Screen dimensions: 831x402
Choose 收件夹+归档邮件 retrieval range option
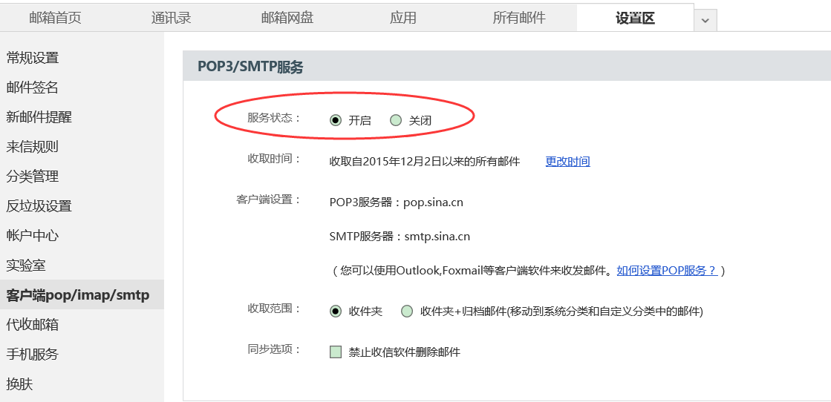click(406, 311)
